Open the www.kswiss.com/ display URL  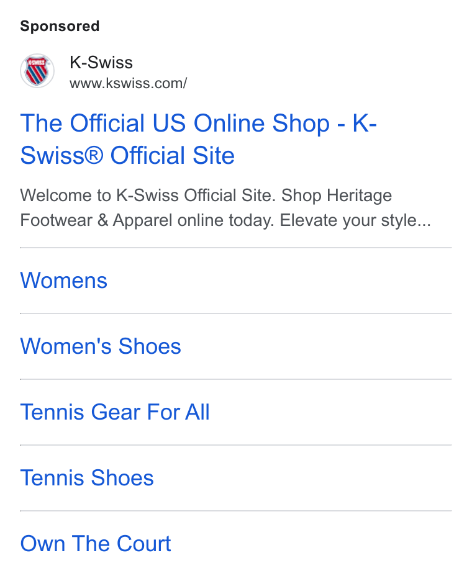coord(129,83)
